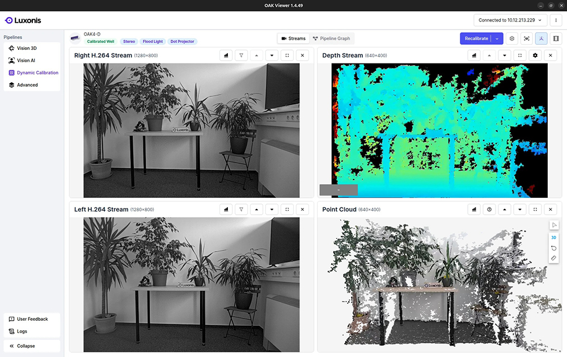Move Depth Stream panel down with arrow
This screenshot has width=567, height=357.
[504, 56]
